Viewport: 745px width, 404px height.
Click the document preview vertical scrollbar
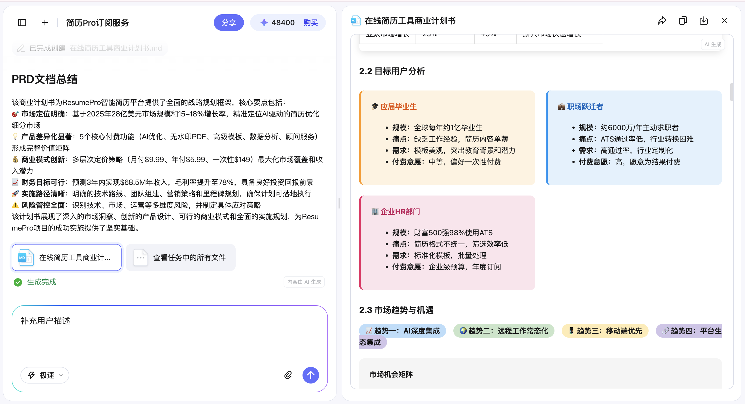click(x=732, y=92)
